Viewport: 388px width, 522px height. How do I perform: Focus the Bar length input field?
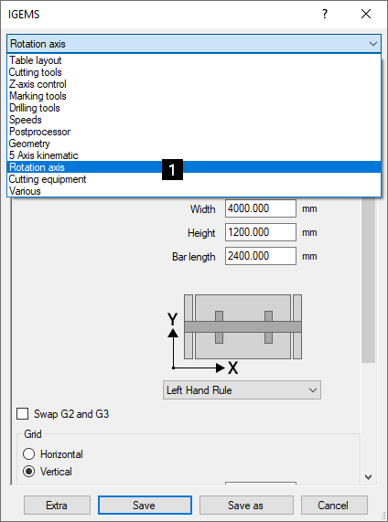tap(261, 256)
